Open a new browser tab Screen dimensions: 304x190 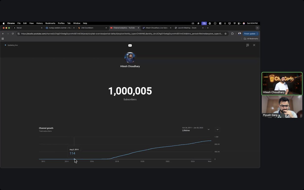coord(208,28)
